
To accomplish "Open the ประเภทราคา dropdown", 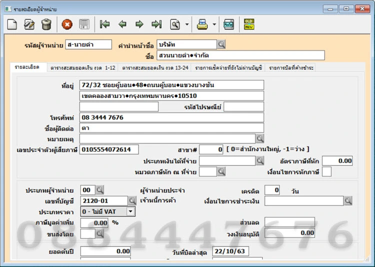I will (x=130, y=211).
